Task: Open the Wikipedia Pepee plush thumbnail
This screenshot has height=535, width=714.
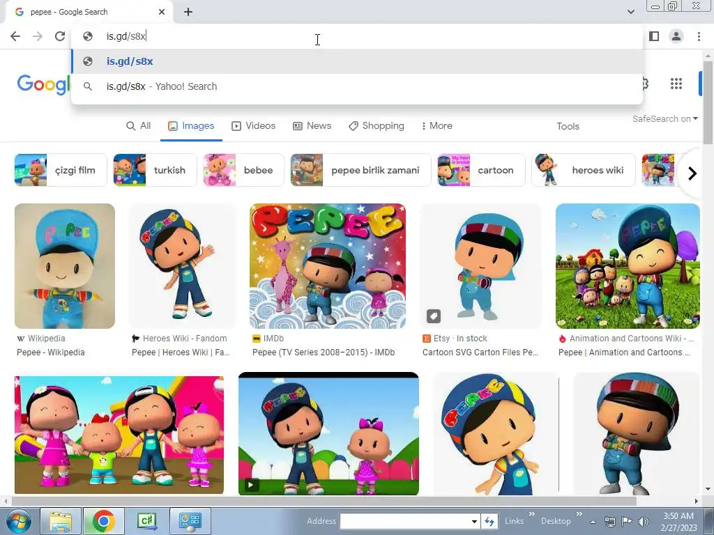Action: (65, 266)
